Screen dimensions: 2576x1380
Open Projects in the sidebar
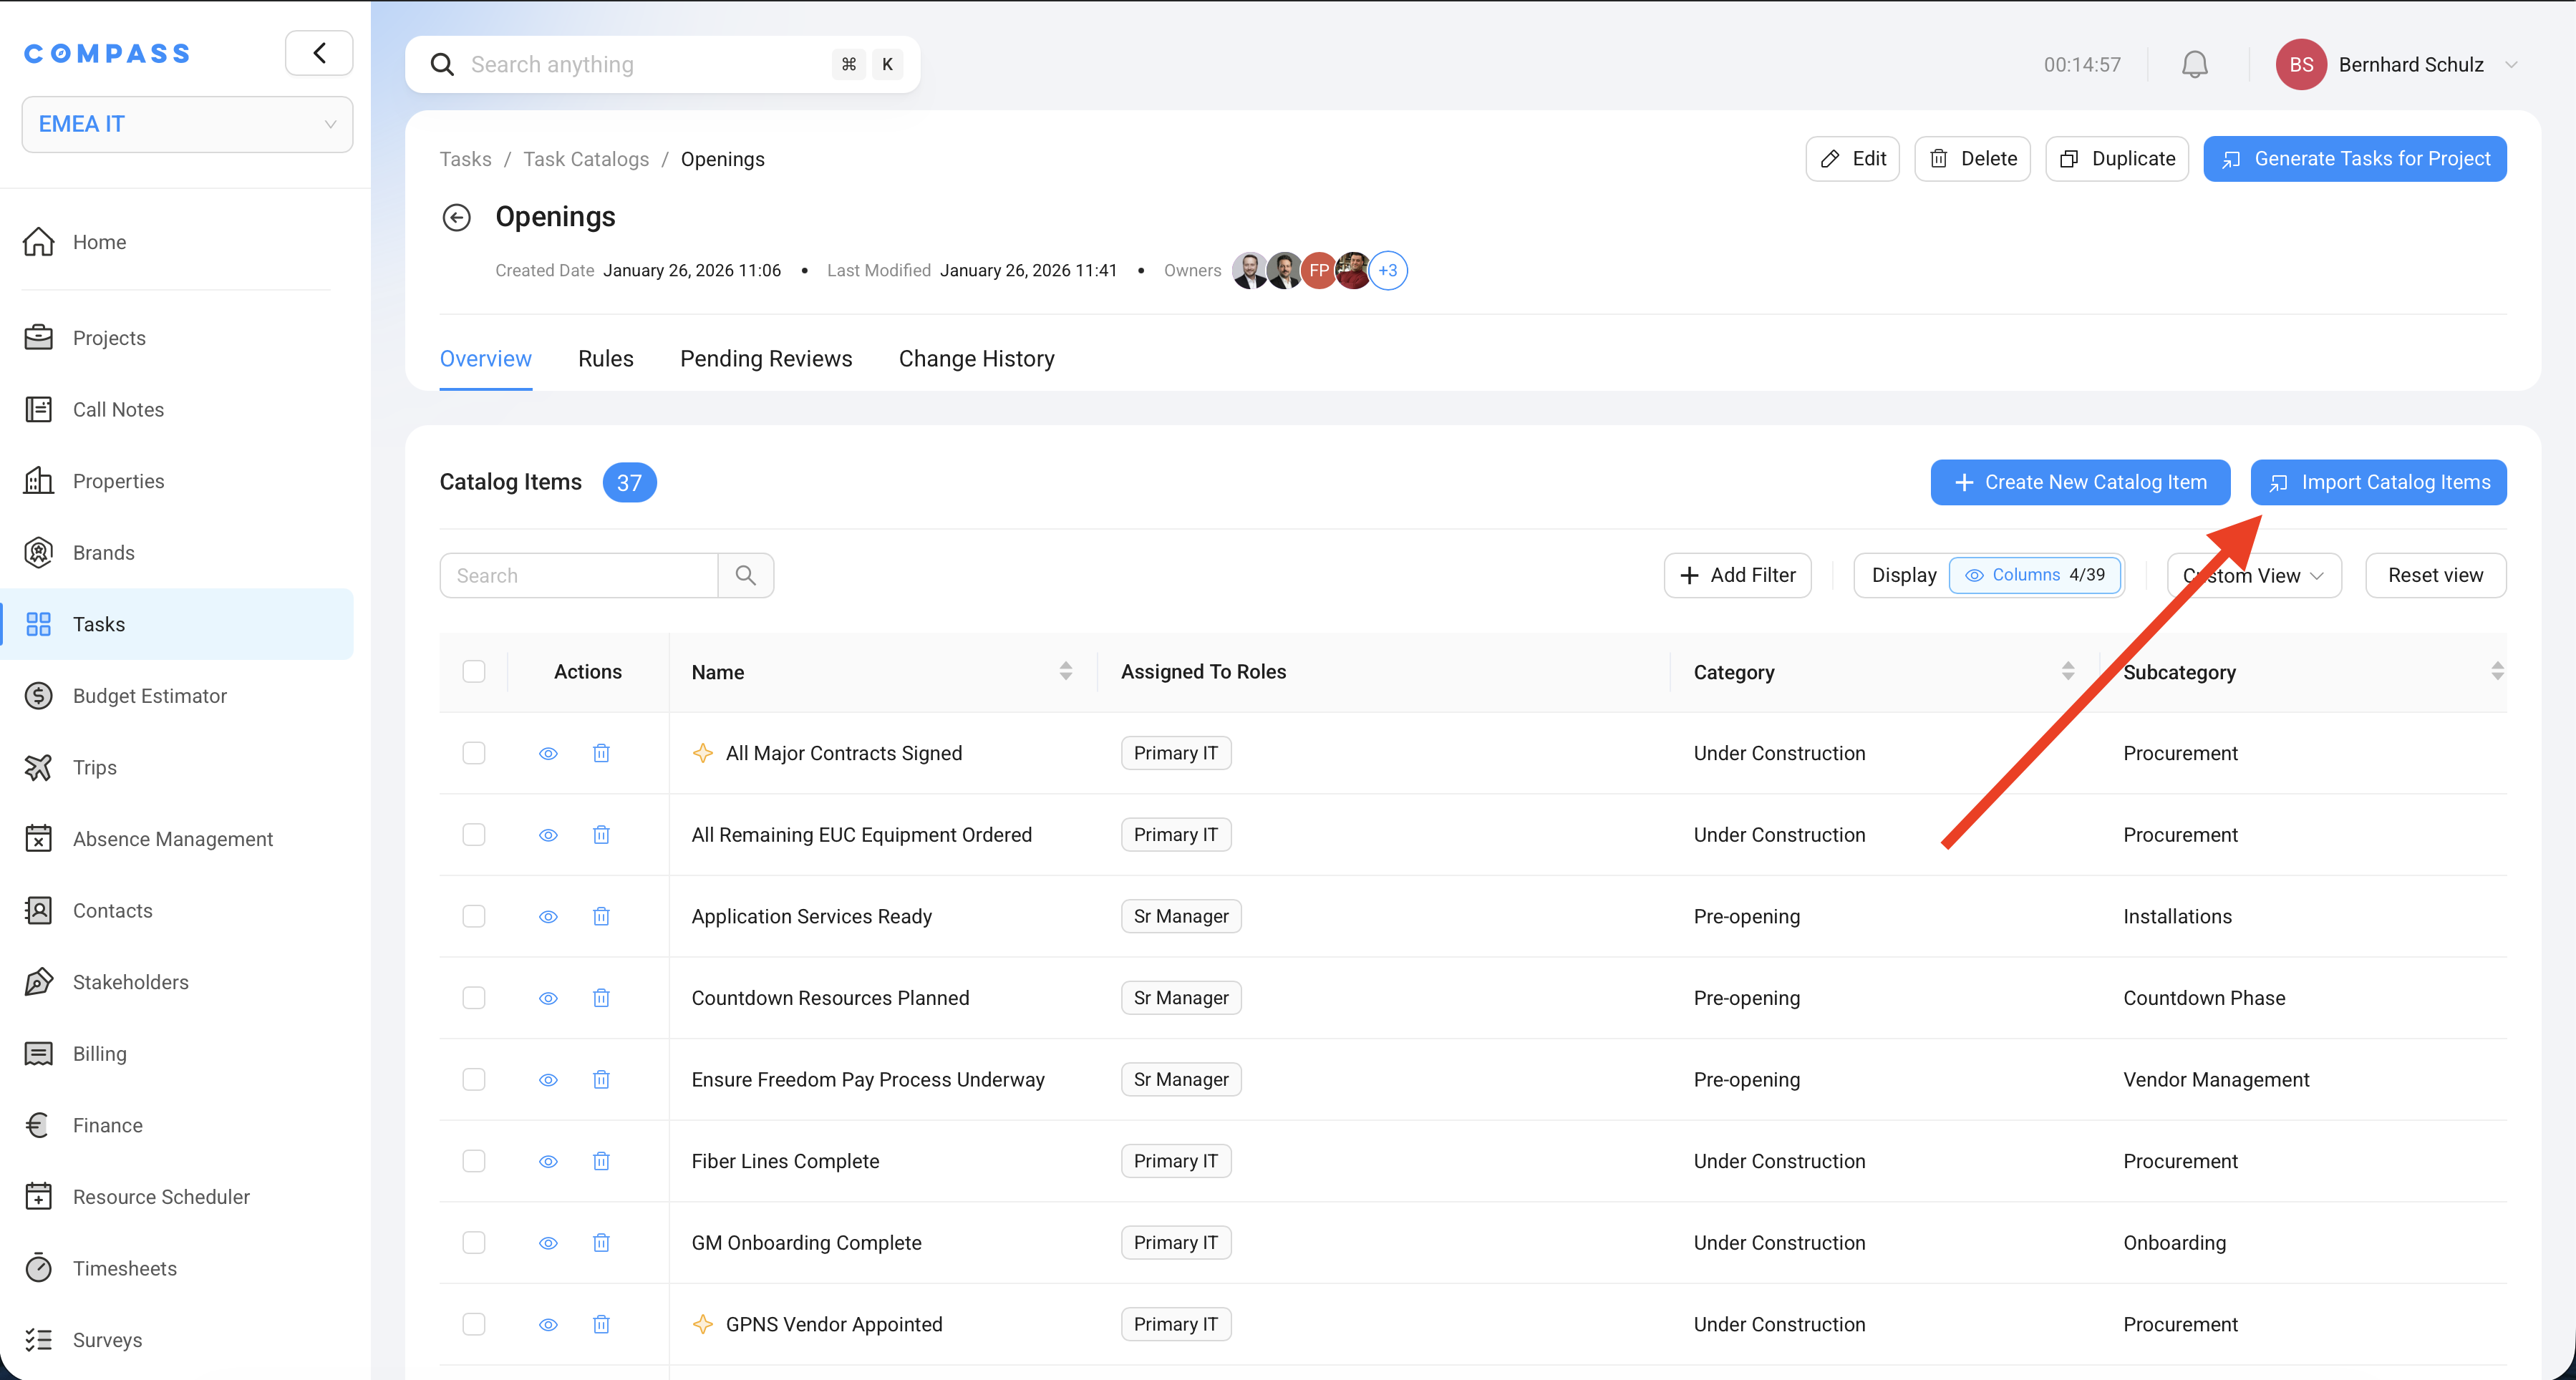coord(177,338)
